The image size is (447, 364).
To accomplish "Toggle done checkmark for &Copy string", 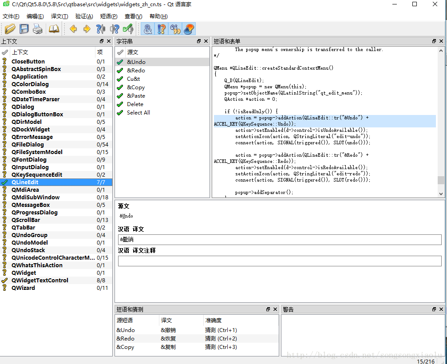I will click(x=120, y=87).
